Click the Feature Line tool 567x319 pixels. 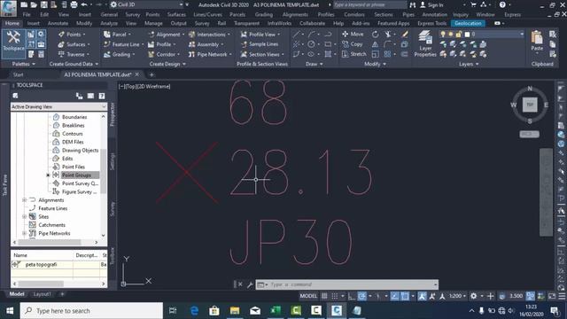tap(122, 44)
